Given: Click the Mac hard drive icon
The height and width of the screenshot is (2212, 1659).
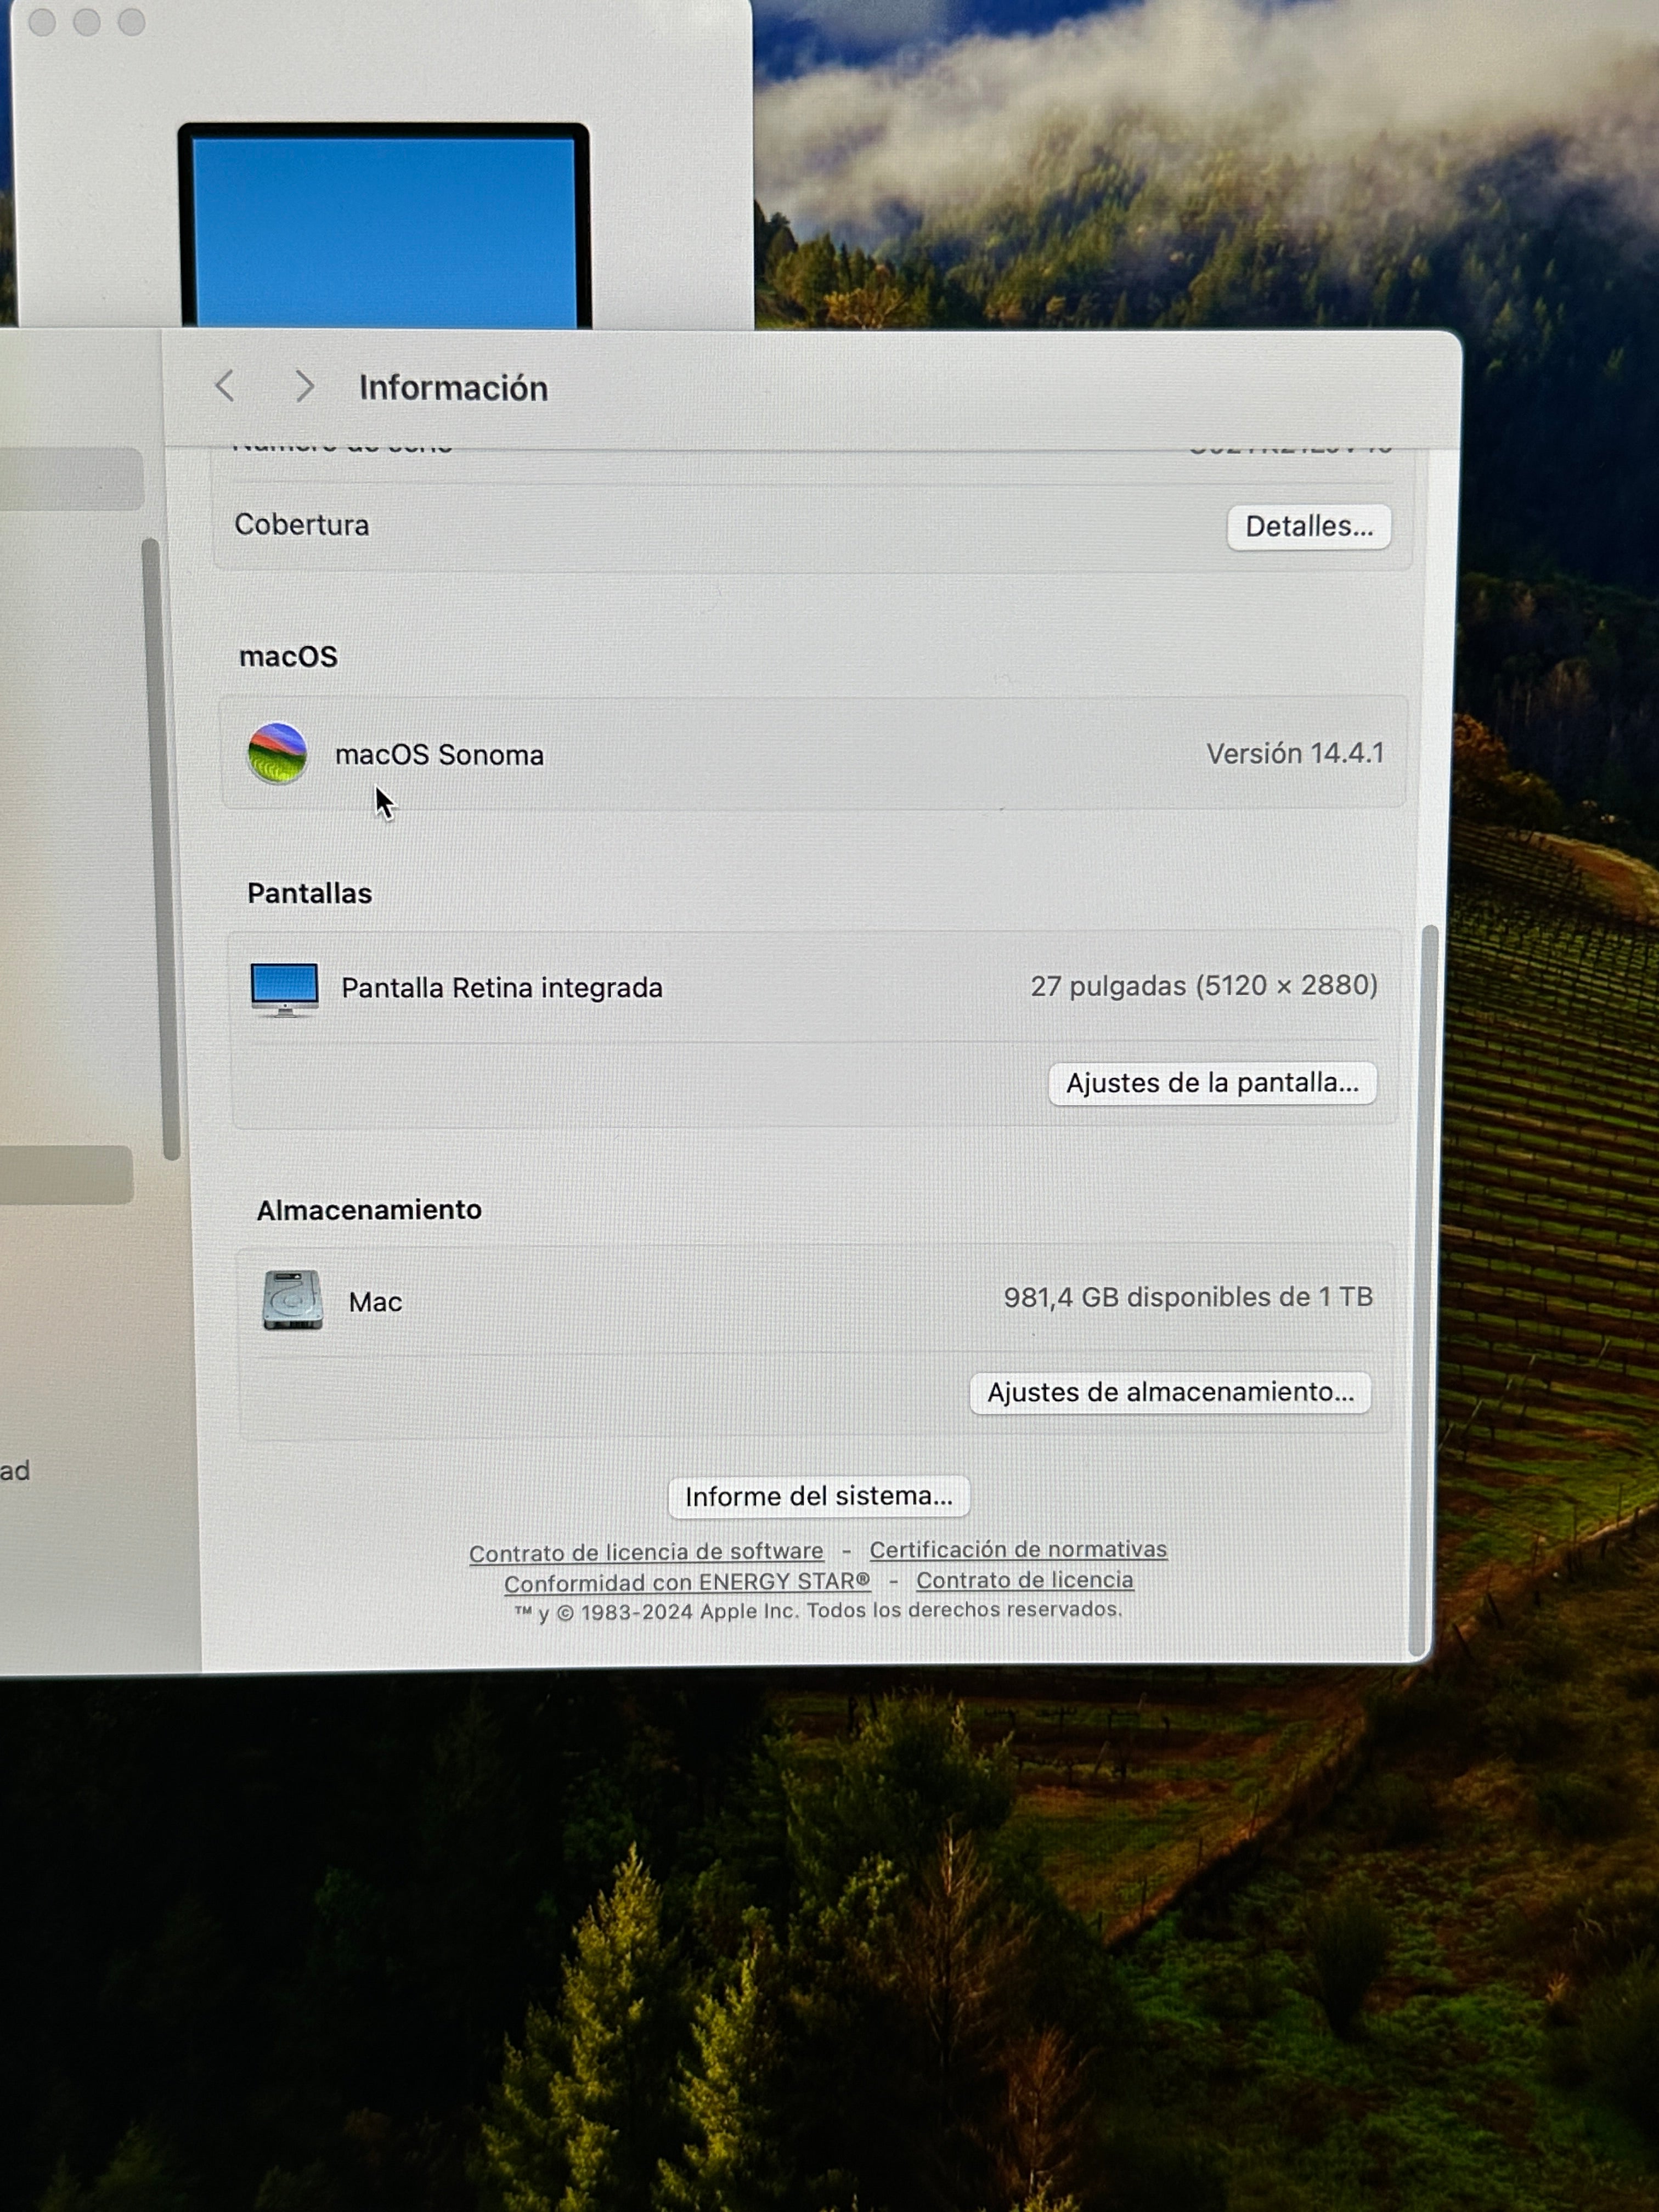Looking at the screenshot, I should pyautogui.click(x=292, y=1299).
